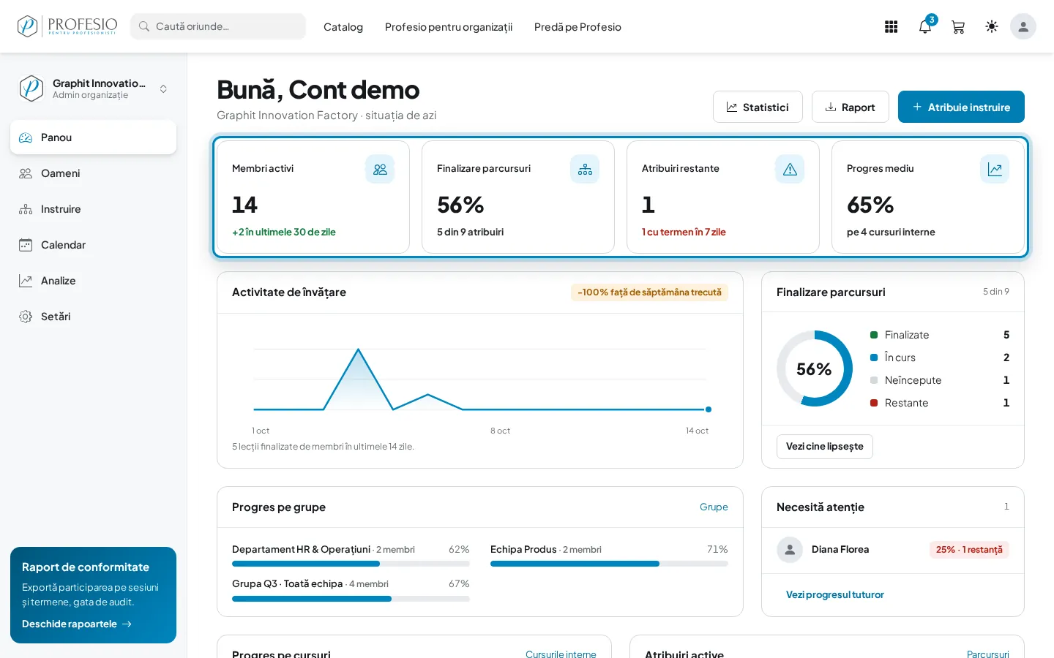Open user account avatar menu
This screenshot has width=1054, height=658.
[1023, 26]
